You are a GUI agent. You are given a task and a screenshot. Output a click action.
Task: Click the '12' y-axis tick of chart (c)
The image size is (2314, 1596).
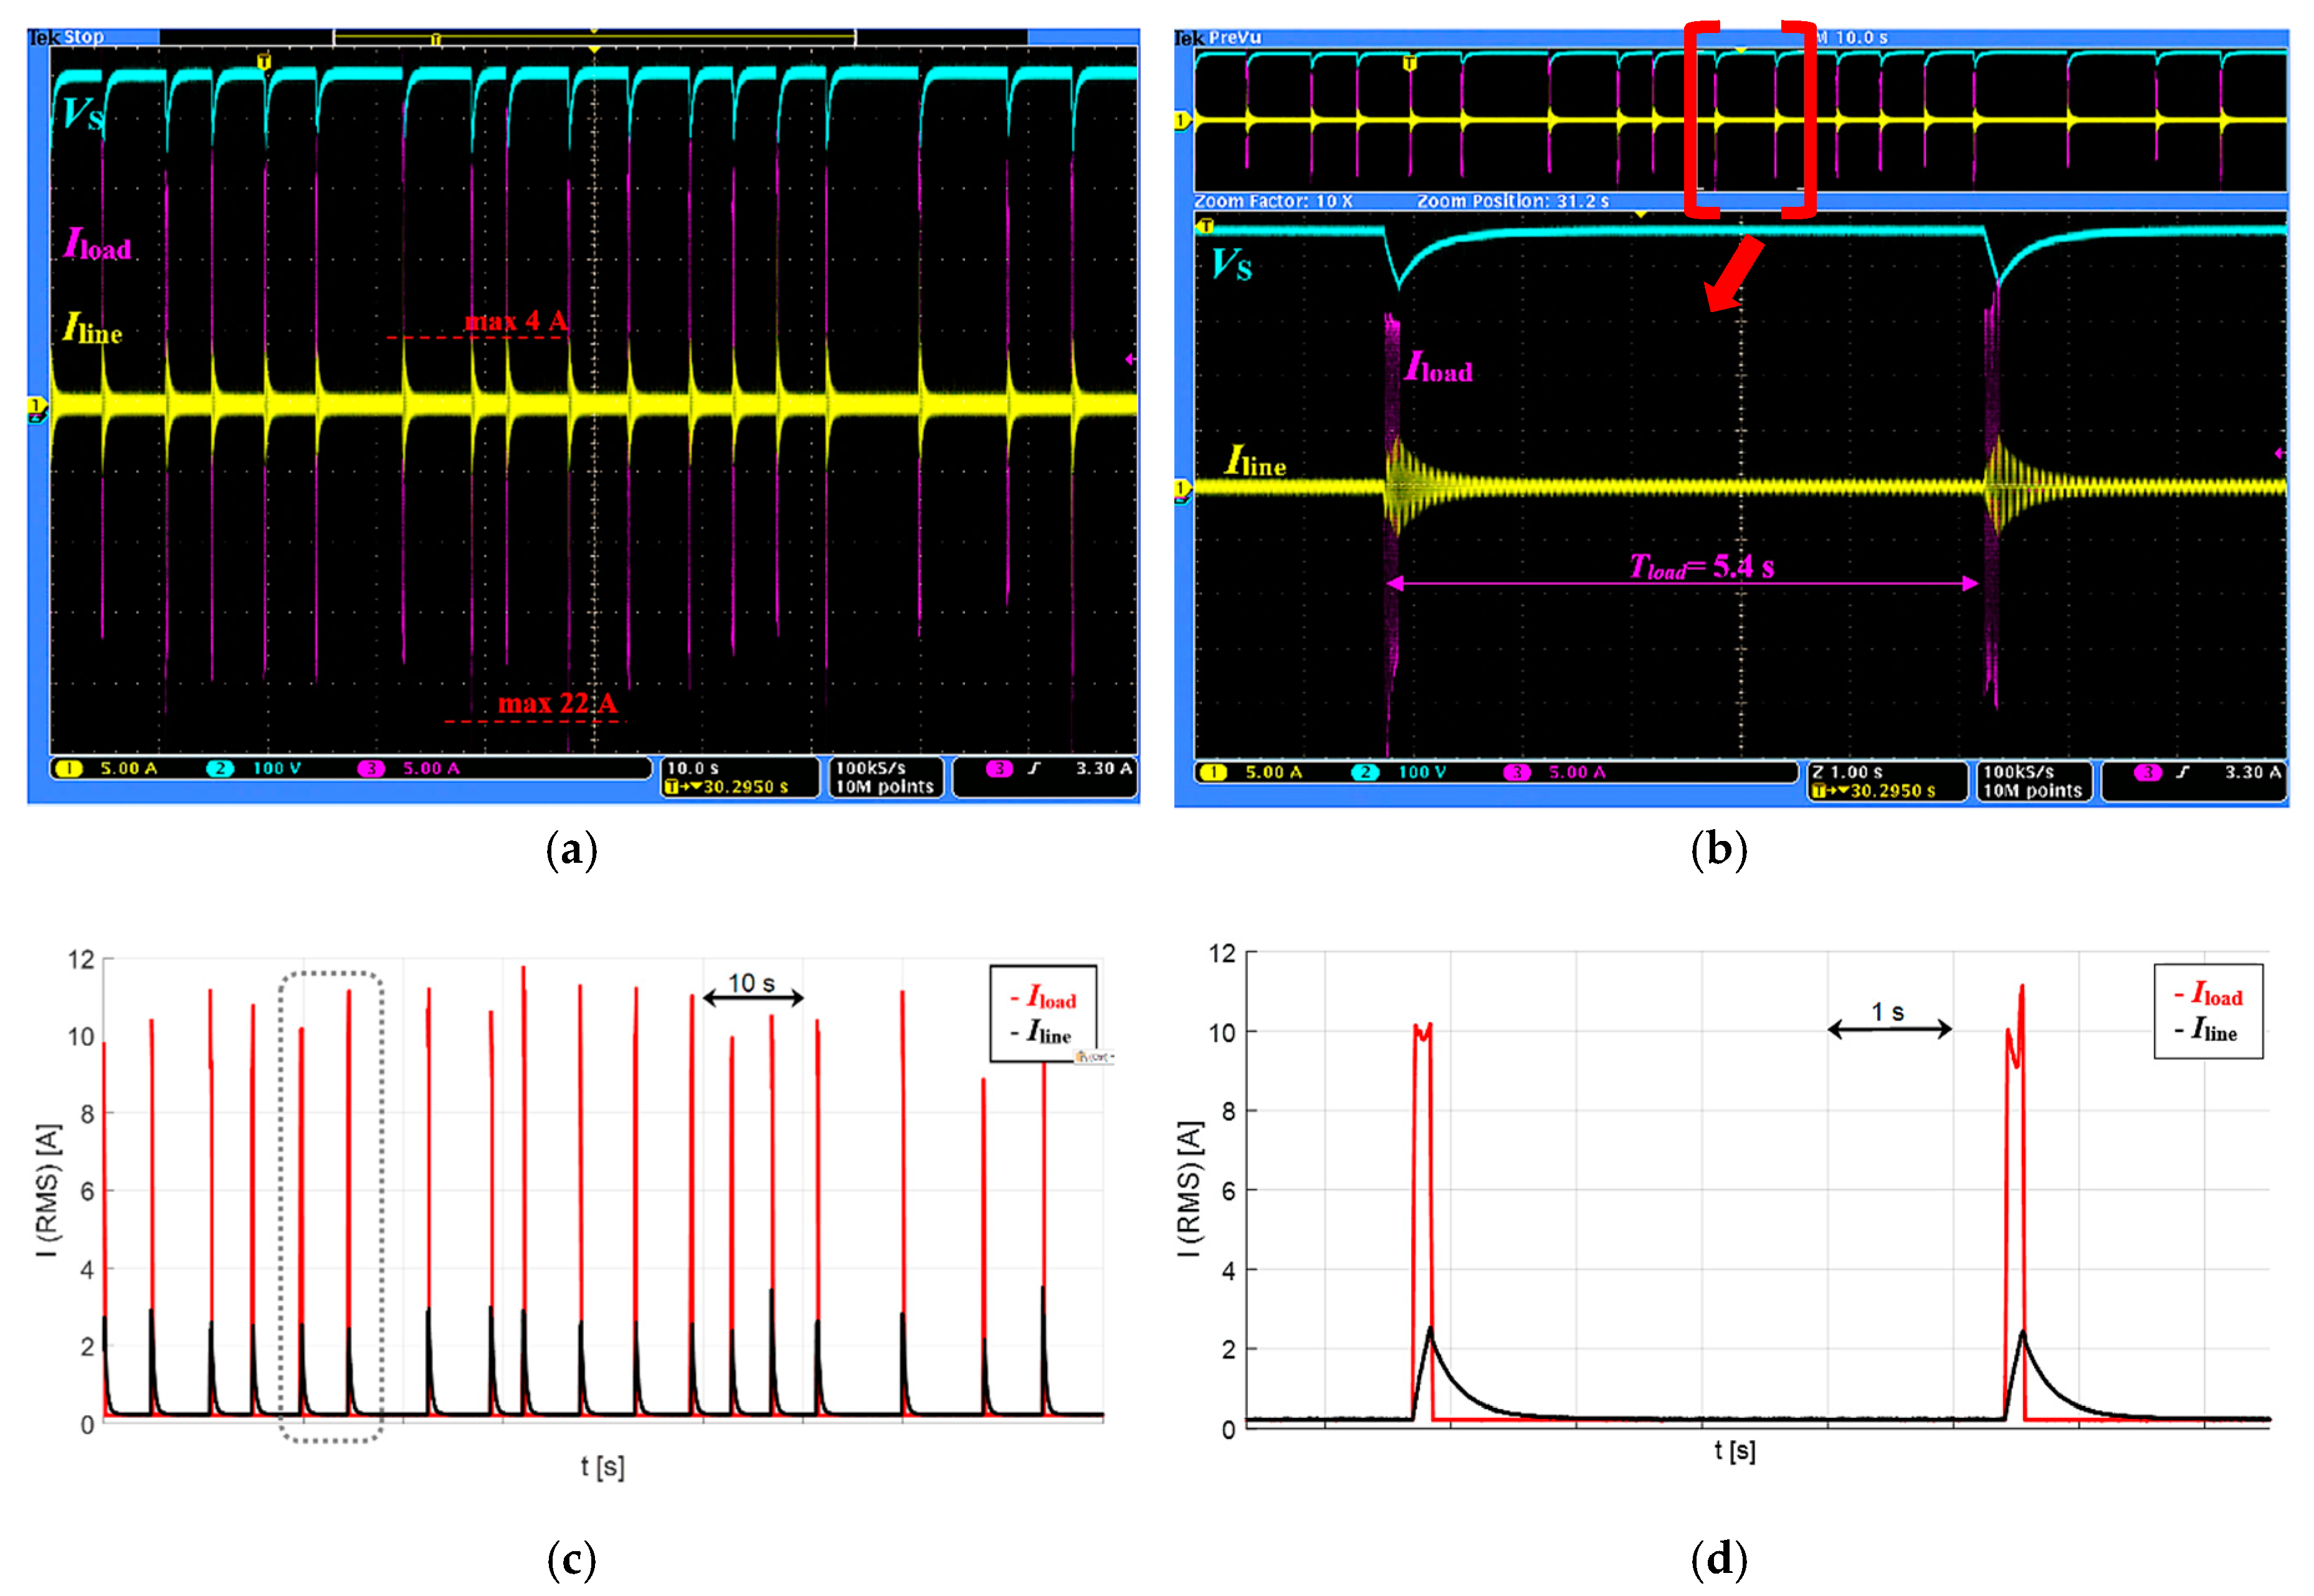[x=81, y=960]
